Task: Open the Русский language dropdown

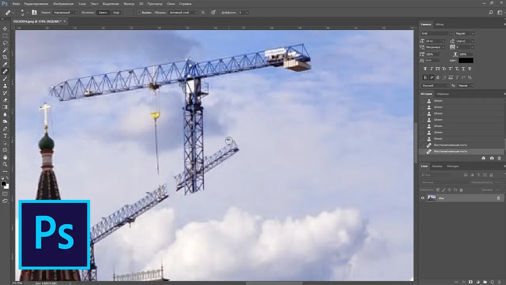Action: click(436, 85)
